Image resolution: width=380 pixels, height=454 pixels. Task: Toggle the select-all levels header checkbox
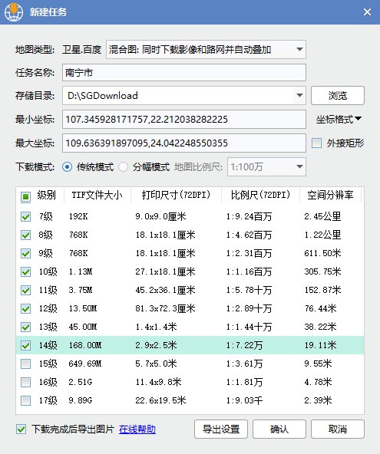tap(25, 196)
